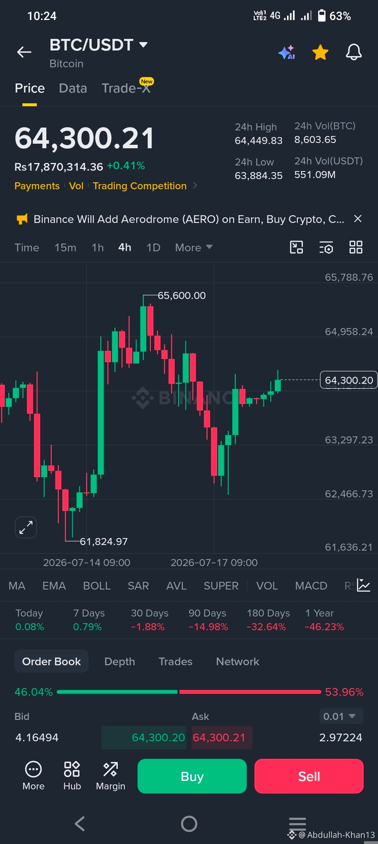Image resolution: width=378 pixels, height=844 pixels.
Task: Enable the SAR indicator
Action: tap(138, 586)
